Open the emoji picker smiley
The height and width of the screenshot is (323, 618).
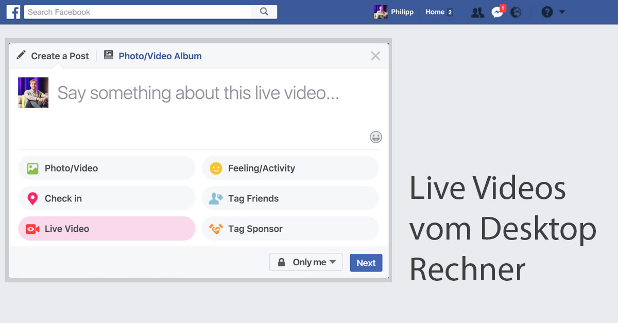(x=376, y=137)
